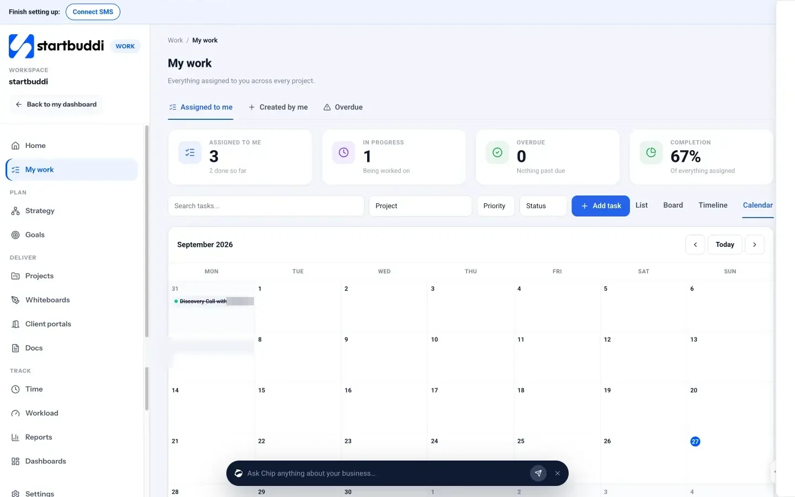Click the Docs document icon

15,348
